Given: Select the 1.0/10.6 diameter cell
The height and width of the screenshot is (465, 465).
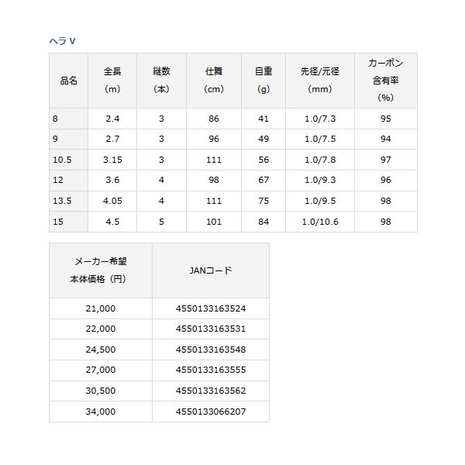Looking at the screenshot, I should tap(319, 222).
